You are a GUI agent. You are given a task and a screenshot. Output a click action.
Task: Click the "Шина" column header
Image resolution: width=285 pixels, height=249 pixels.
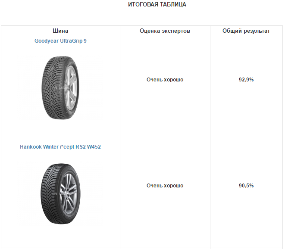[x=60, y=31]
